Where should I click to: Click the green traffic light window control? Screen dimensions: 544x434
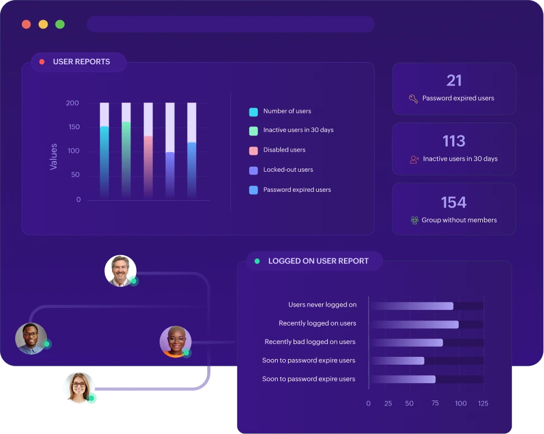click(x=60, y=24)
